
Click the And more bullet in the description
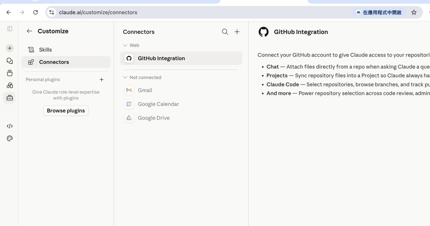pyautogui.click(x=348, y=93)
